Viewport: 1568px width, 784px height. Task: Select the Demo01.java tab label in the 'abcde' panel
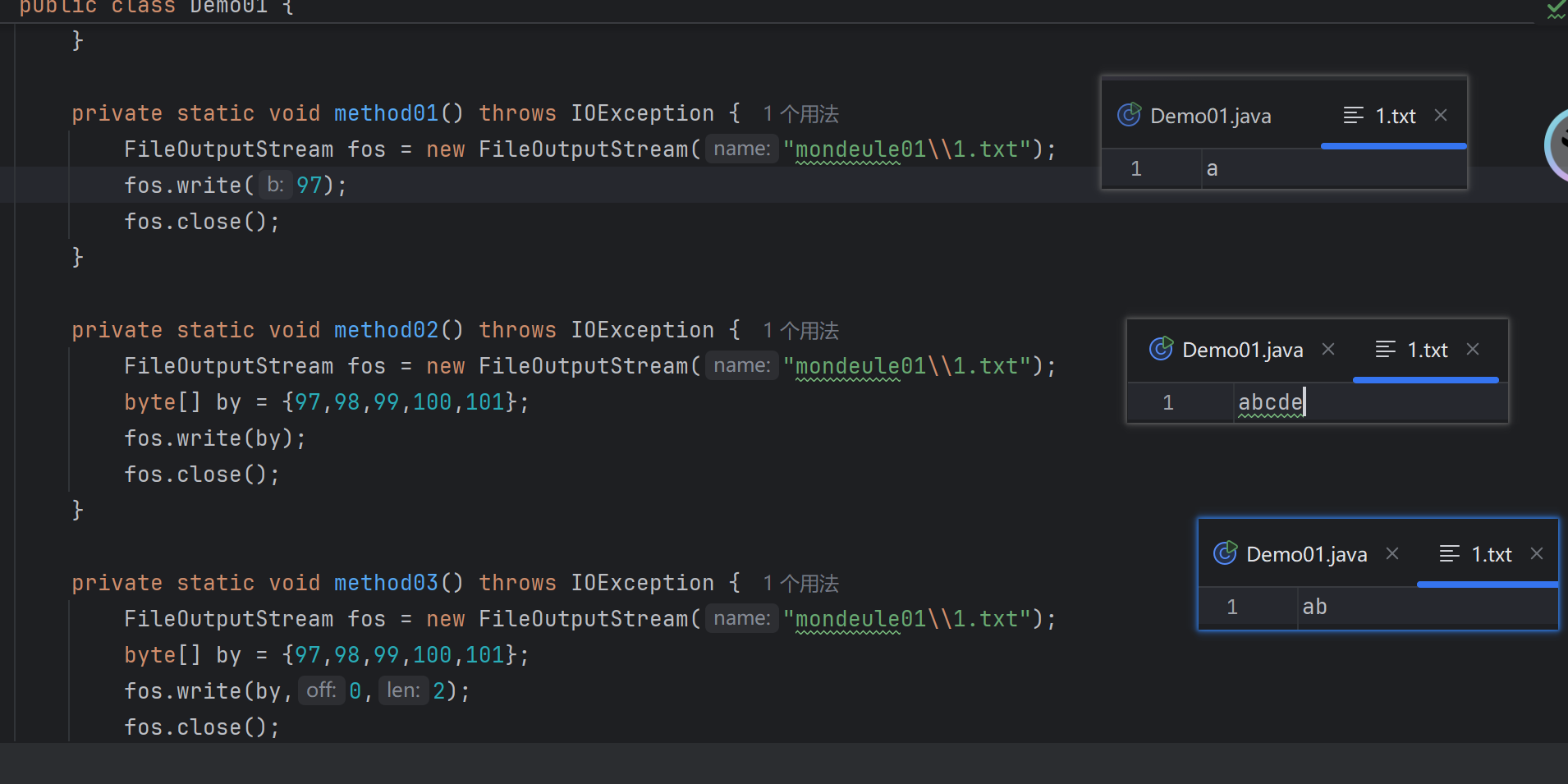[x=1242, y=351]
